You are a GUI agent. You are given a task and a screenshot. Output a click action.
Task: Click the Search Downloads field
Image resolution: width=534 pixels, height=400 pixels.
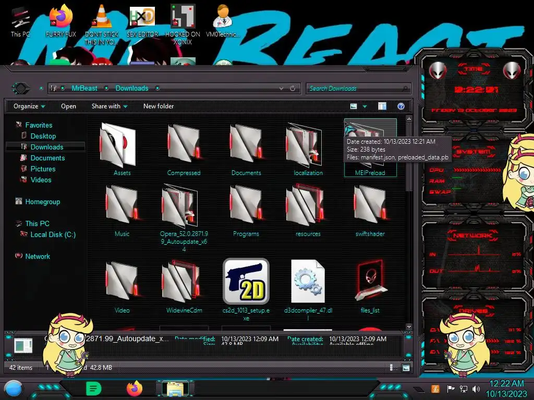(x=358, y=89)
